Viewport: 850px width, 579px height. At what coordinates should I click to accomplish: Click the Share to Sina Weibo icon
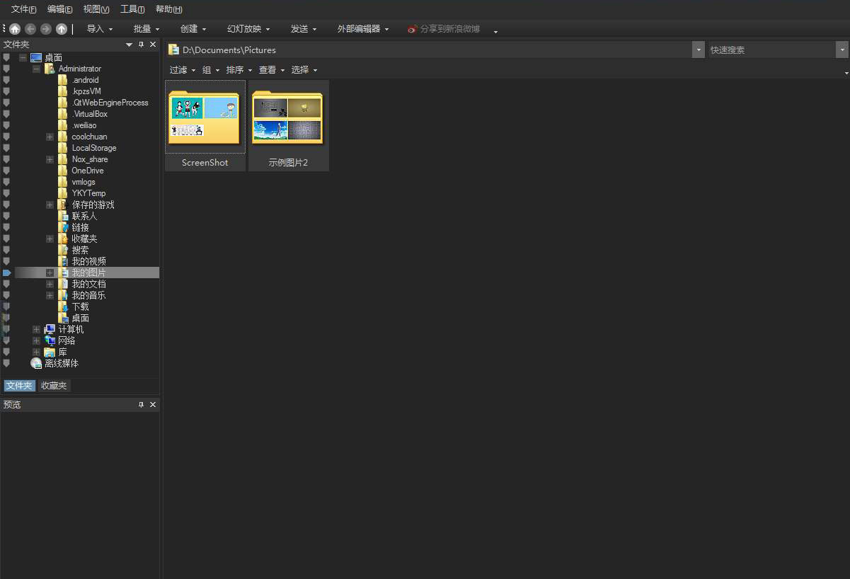tap(411, 29)
